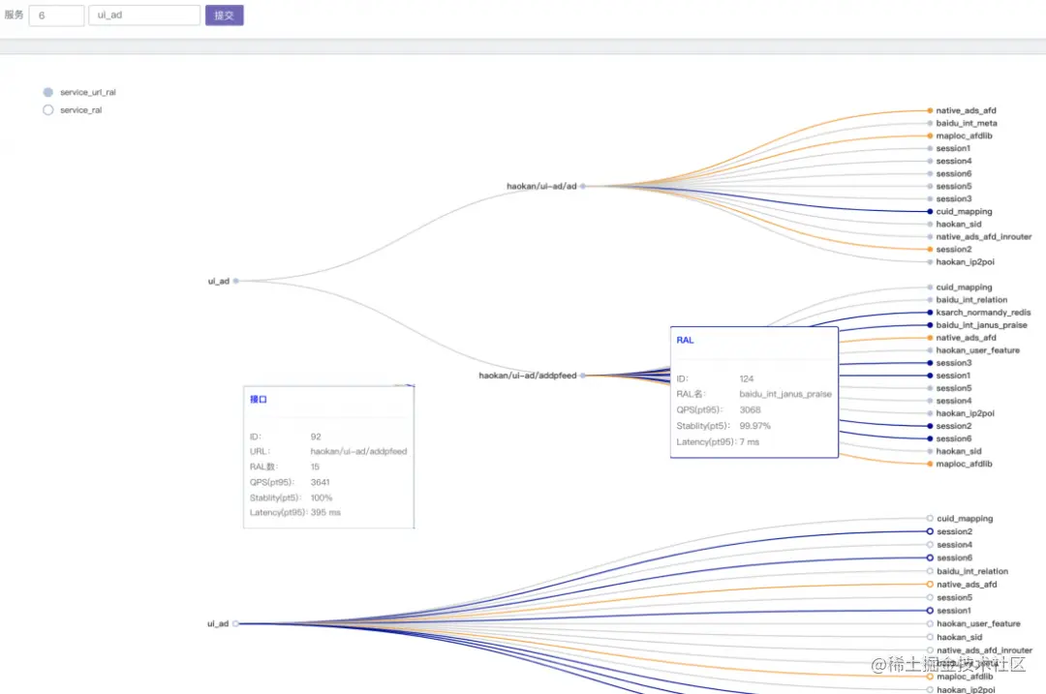Viewport: 1046px width, 694px height.
Task: Click the RAL tooltip title
Action: [x=685, y=340]
